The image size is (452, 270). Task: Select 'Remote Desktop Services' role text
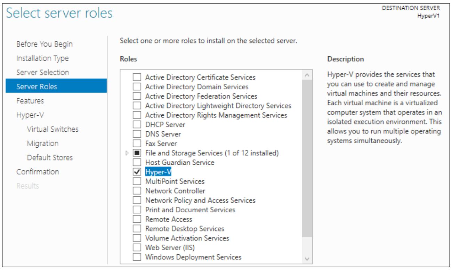click(x=185, y=229)
